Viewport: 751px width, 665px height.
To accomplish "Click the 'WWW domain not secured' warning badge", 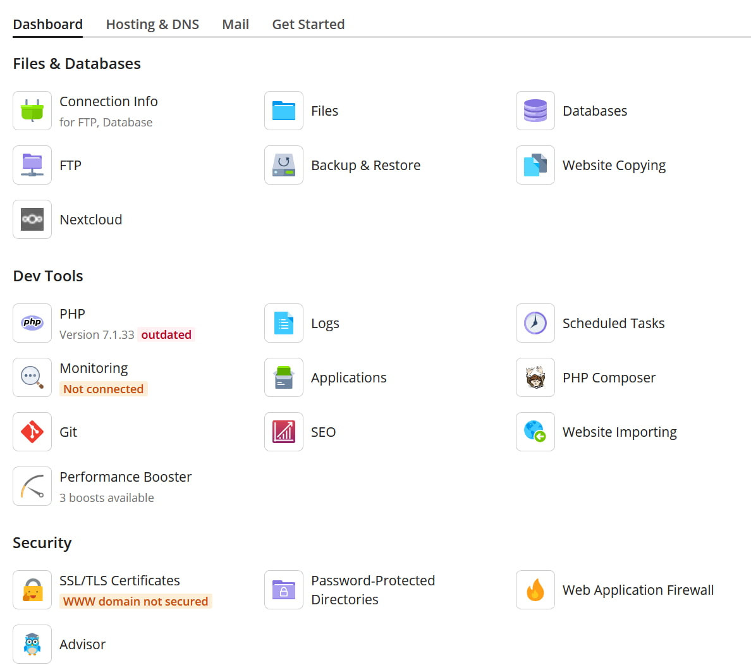I will pyautogui.click(x=135, y=601).
